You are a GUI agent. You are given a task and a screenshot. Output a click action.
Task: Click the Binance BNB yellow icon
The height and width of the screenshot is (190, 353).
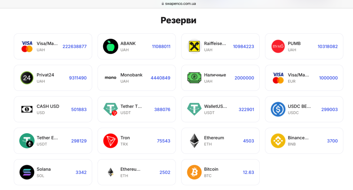(x=278, y=141)
